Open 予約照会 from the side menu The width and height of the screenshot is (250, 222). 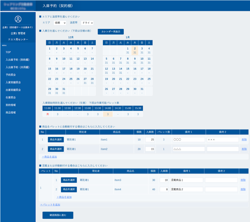point(11,75)
